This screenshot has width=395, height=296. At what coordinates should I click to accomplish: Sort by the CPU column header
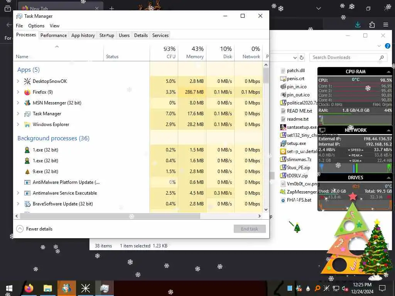click(x=164, y=52)
